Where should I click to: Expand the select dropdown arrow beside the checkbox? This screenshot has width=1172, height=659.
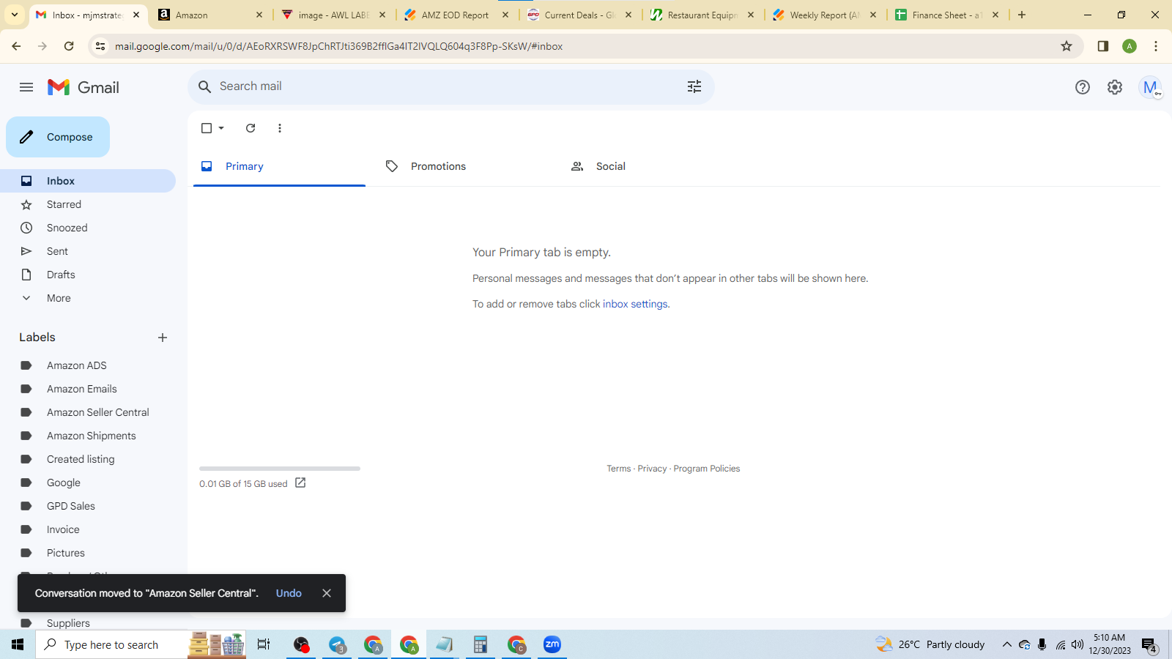221,128
